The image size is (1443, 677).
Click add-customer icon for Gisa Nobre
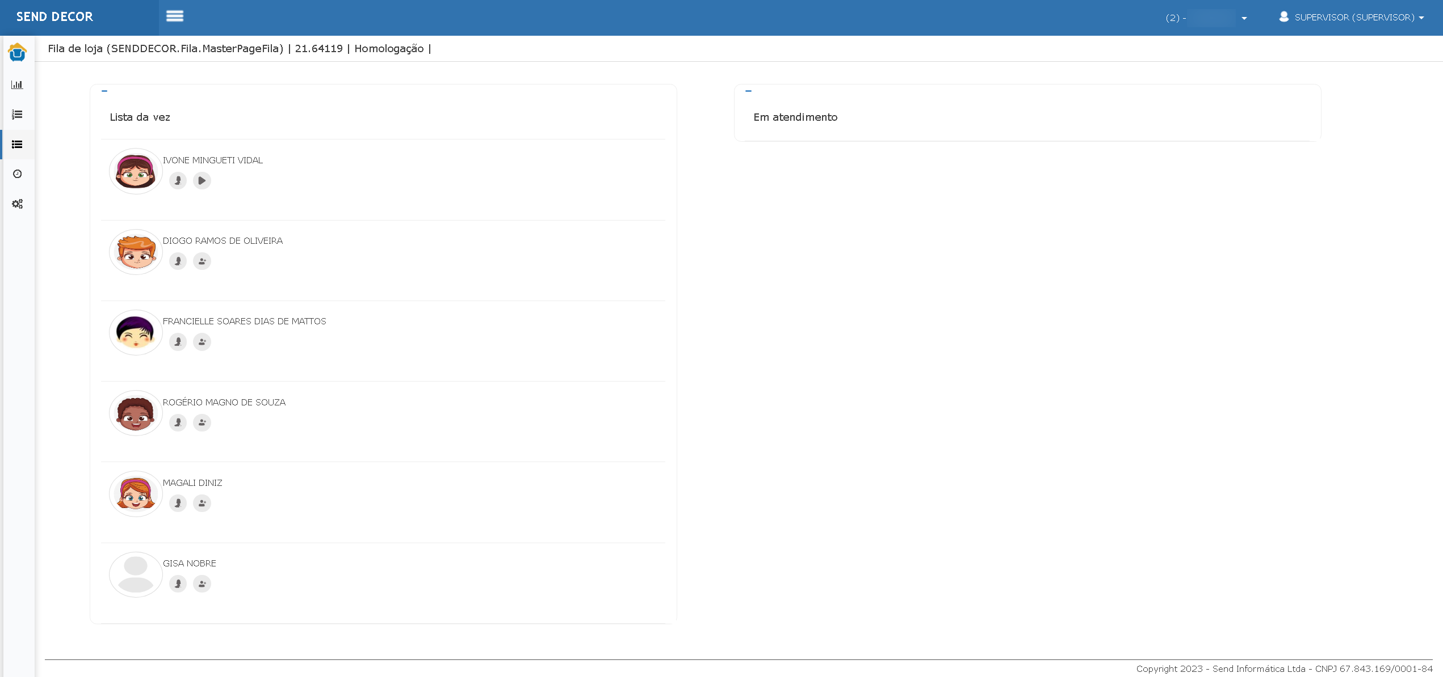pyautogui.click(x=202, y=583)
